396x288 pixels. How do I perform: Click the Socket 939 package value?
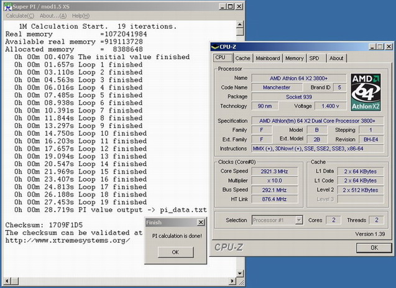click(299, 97)
